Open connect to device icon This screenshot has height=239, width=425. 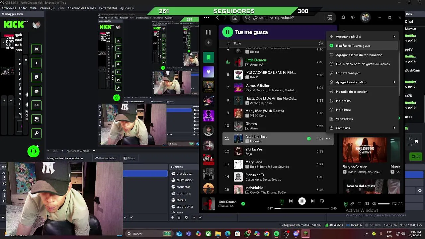tap(367, 204)
